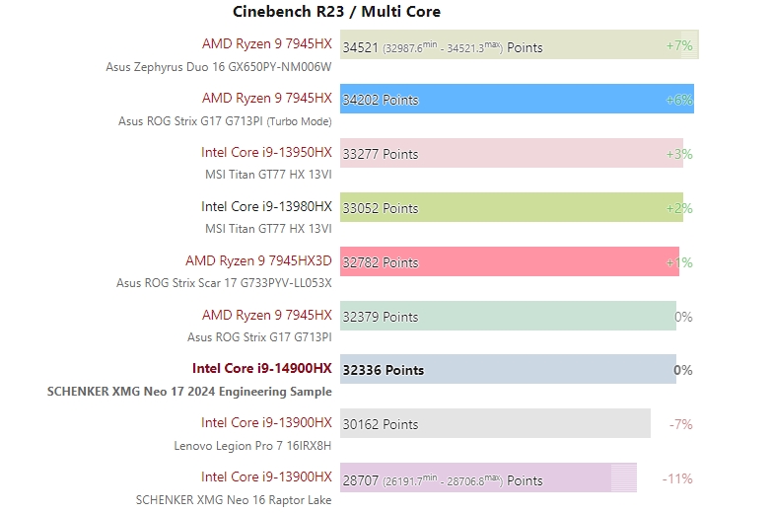Viewport: 772px width, 513px height.
Task: Select the red 32782 Points bar
Action: (509, 262)
